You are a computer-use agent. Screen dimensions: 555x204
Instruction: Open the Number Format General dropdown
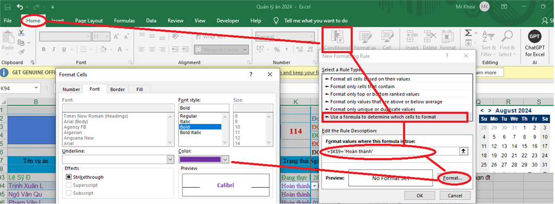pyautogui.click(x=312, y=36)
